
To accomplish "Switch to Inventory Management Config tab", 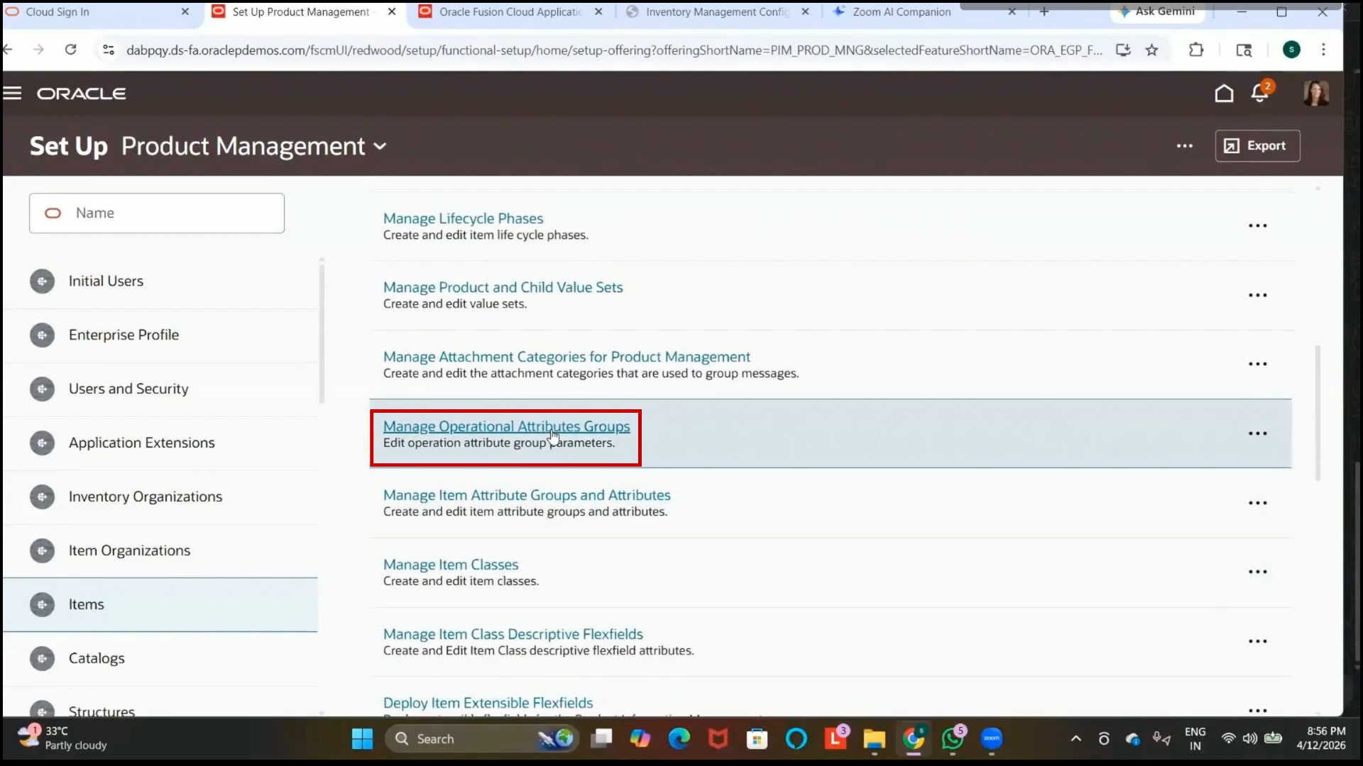I will (x=717, y=12).
